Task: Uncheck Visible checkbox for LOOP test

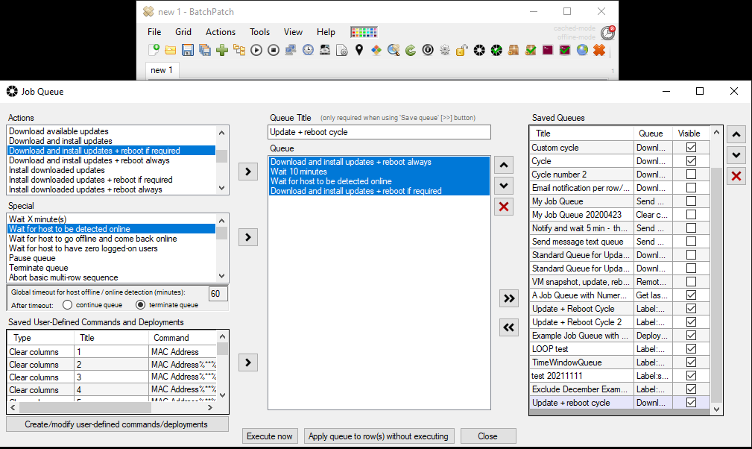Action: tap(691, 349)
